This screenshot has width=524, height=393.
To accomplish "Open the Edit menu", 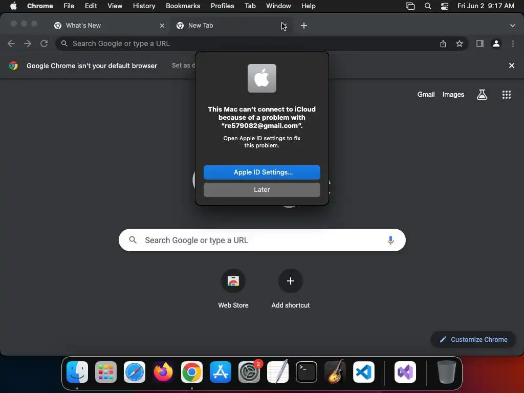I will point(91,6).
